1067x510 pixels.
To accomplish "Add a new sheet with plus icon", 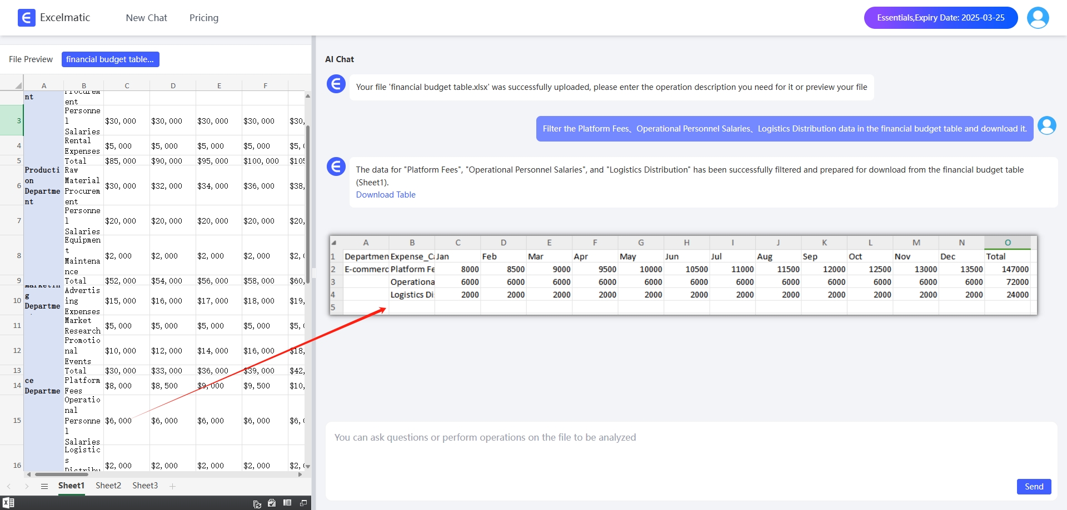I will [x=173, y=486].
